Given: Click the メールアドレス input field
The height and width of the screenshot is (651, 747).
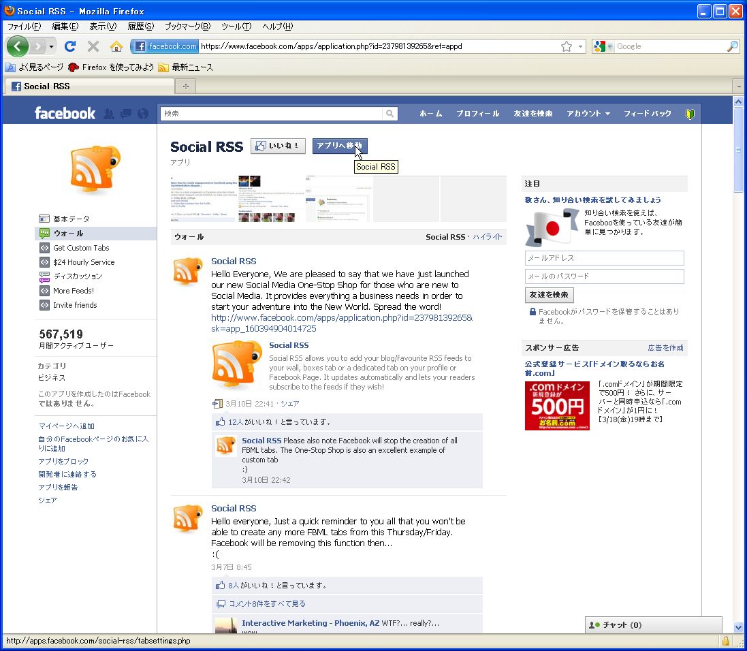Looking at the screenshot, I should pos(605,258).
